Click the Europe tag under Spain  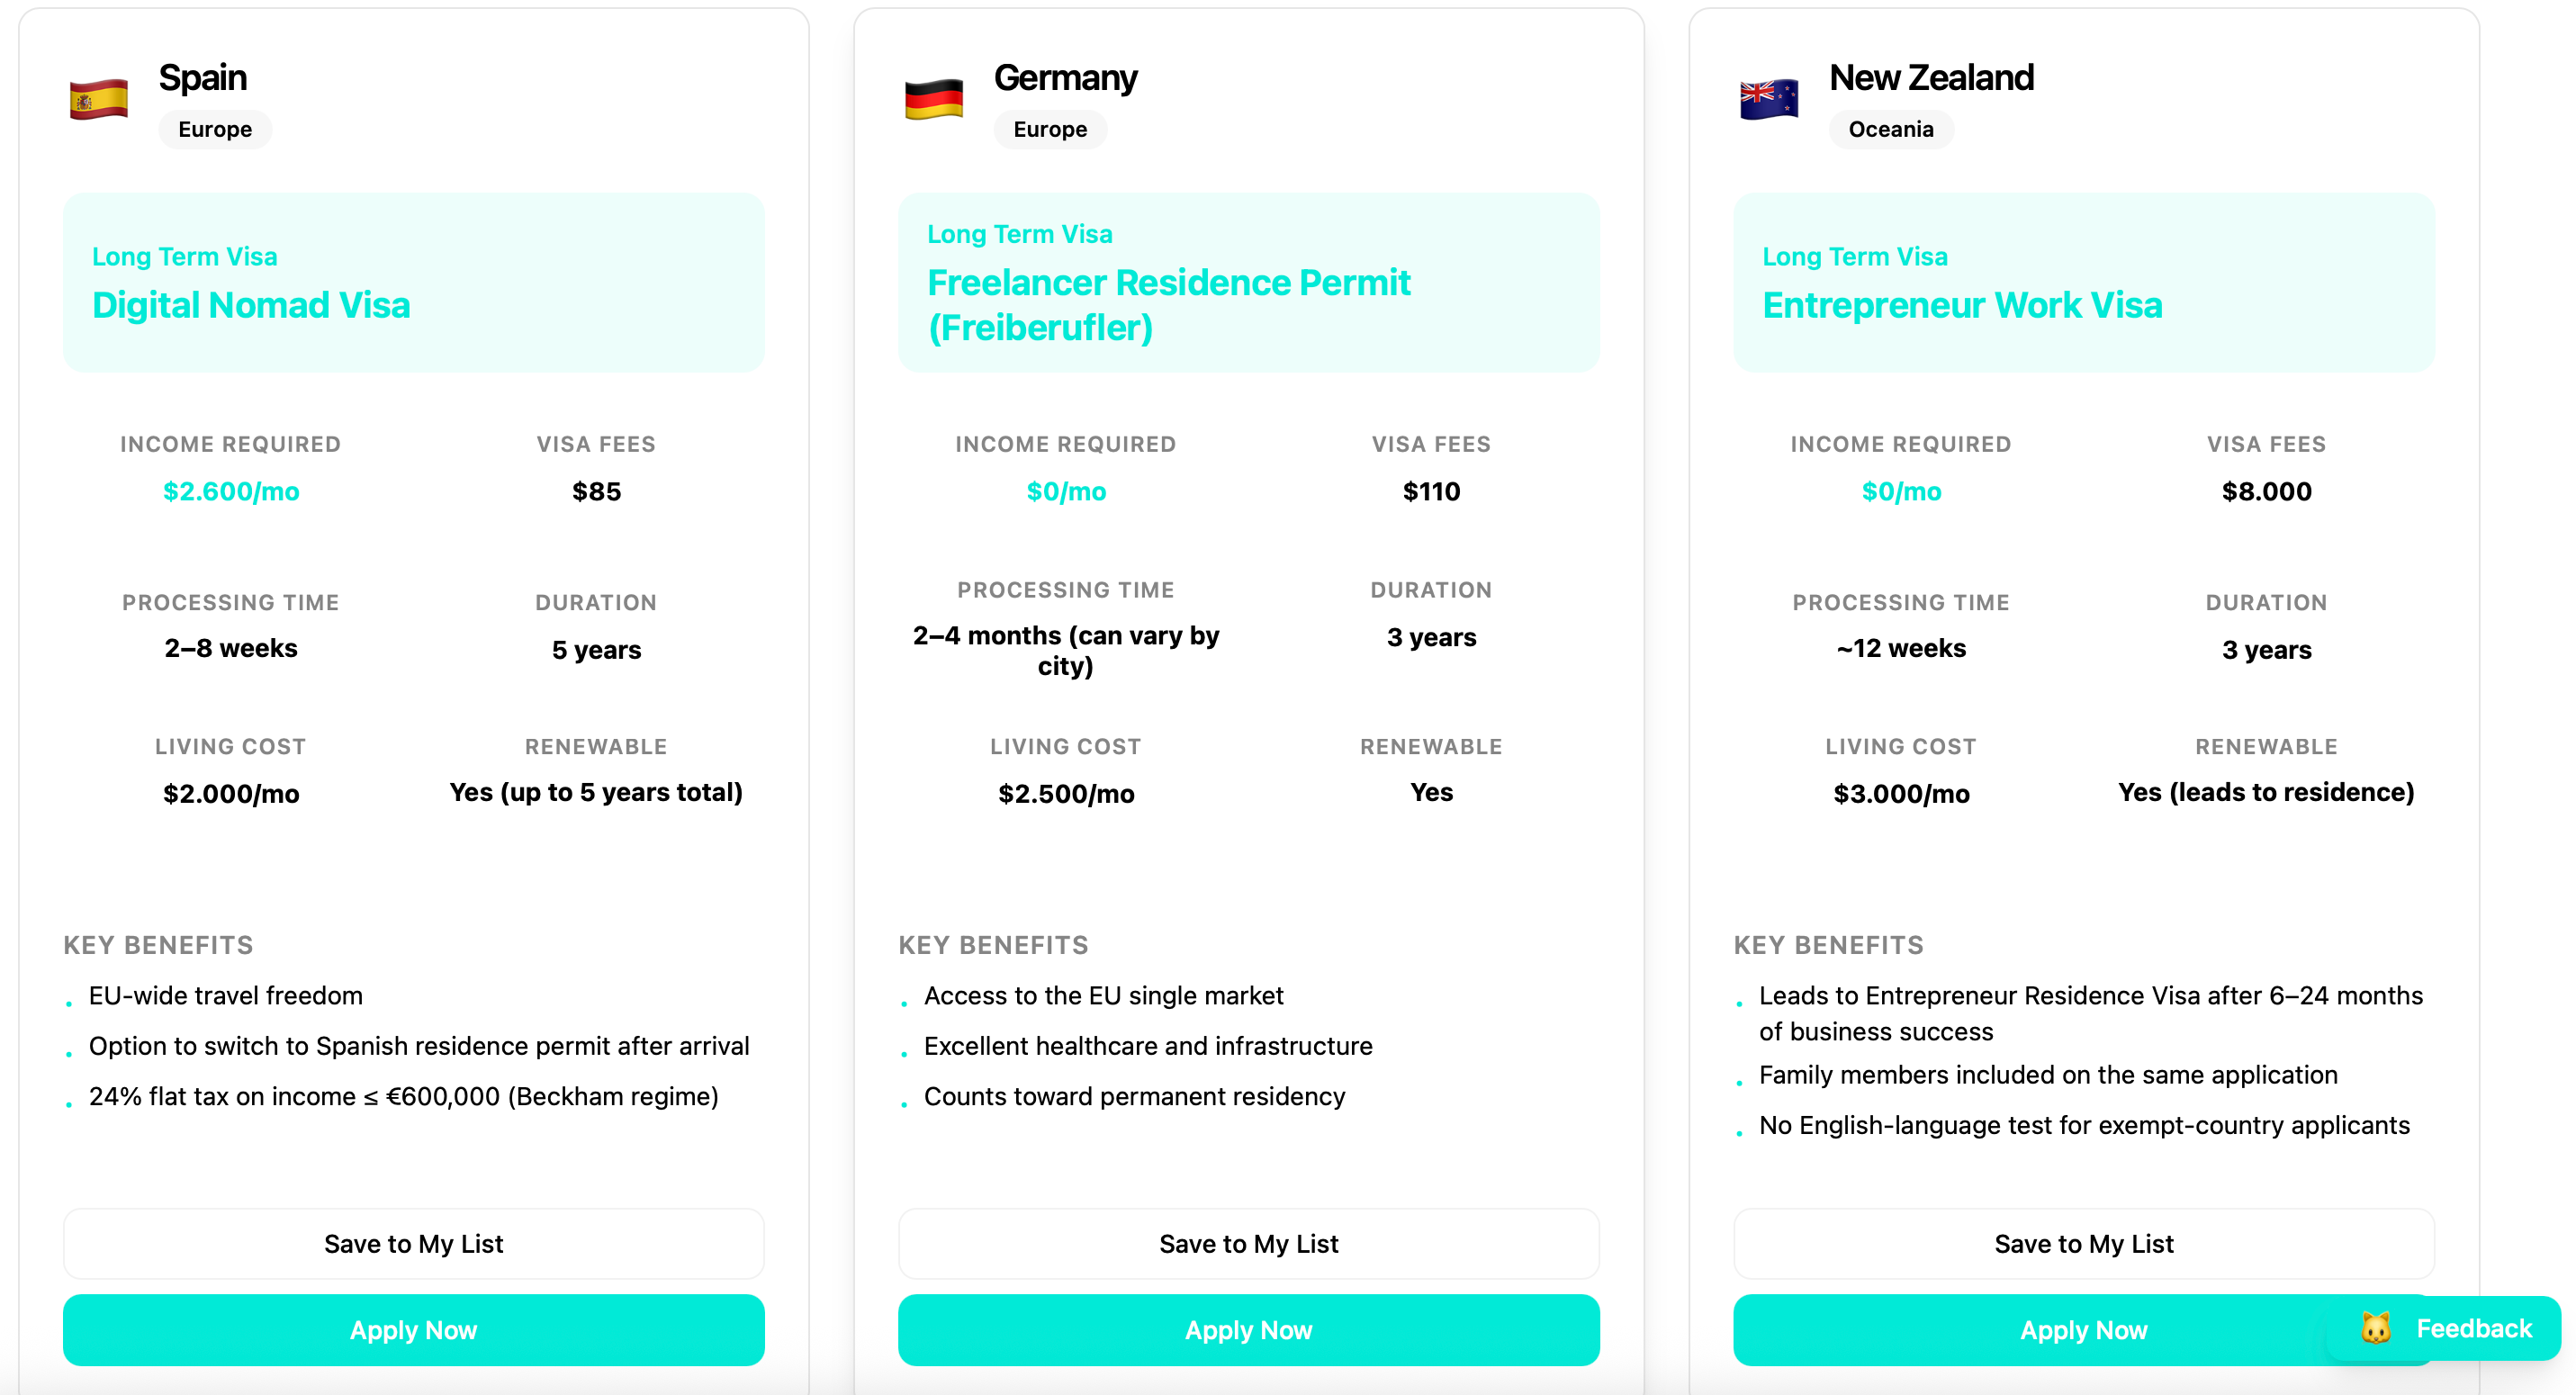[215, 129]
